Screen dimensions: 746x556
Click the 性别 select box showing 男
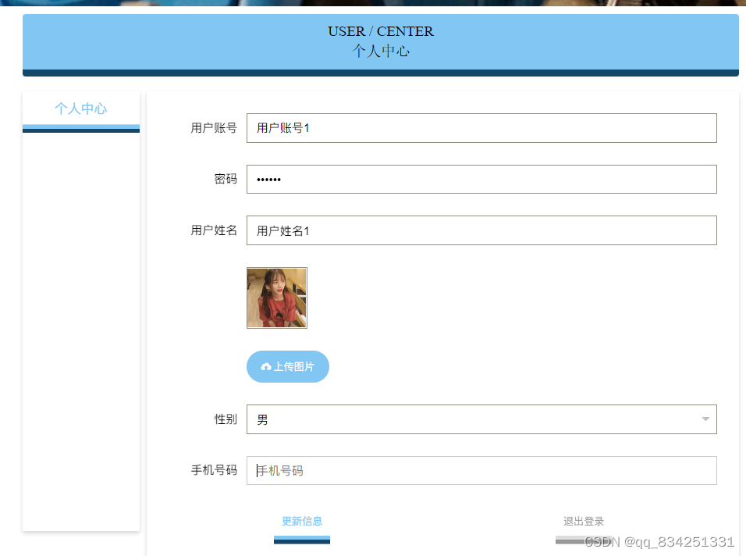click(x=481, y=419)
